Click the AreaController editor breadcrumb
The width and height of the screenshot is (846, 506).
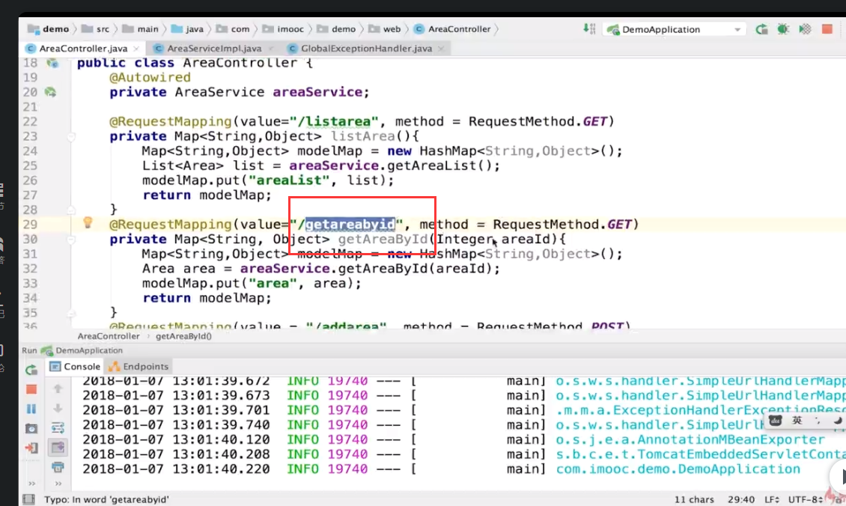point(109,336)
